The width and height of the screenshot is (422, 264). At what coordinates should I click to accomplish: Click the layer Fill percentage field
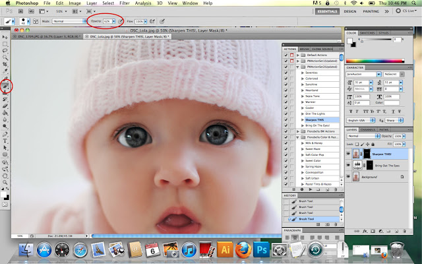pyautogui.click(x=398, y=144)
